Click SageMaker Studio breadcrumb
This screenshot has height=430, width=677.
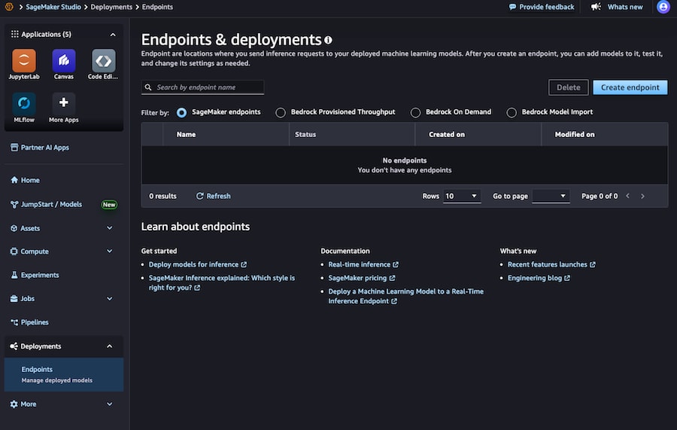pos(53,7)
